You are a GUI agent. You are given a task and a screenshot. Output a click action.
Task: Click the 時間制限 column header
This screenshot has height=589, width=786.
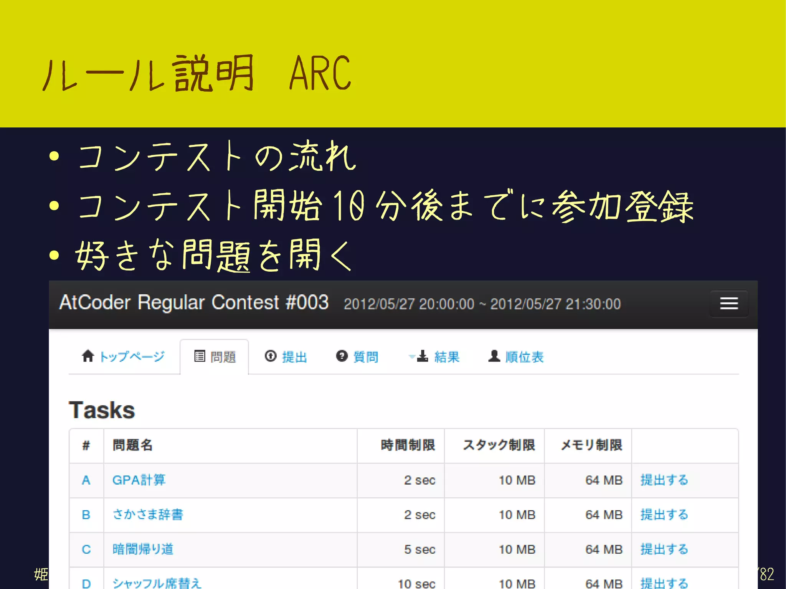tap(408, 445)
